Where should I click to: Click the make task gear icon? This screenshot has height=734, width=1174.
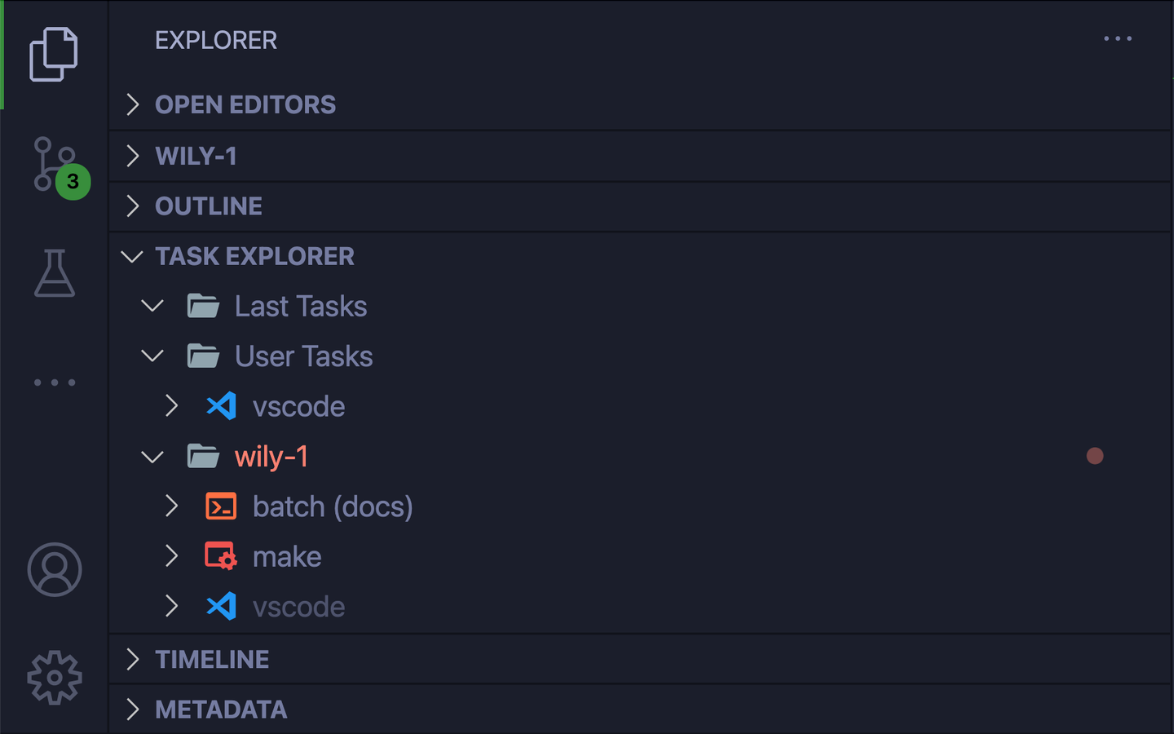(220, 555)
